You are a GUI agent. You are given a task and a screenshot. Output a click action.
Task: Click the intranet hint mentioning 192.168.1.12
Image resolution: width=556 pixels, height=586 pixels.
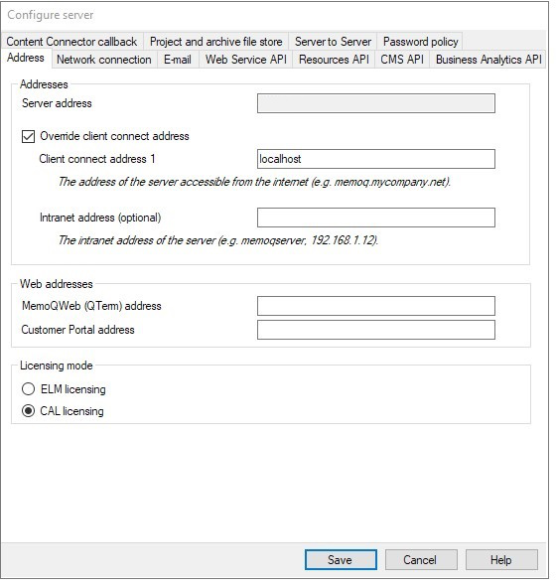click(218, 240)
